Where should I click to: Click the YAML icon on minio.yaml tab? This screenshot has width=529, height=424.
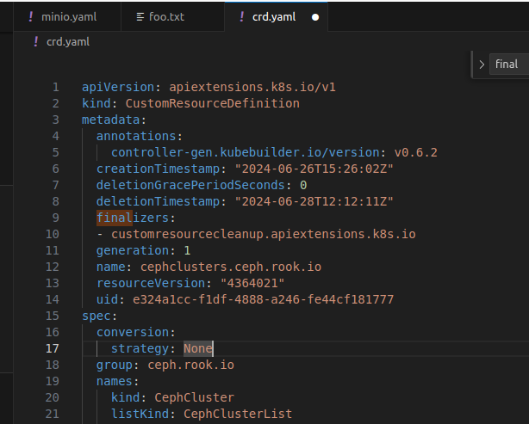(x=32, y=17)
